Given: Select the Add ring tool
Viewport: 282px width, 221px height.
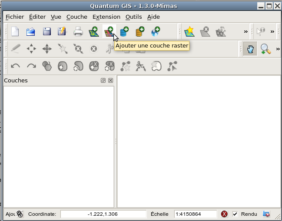Looking at the screenshot, I should tap(63, 66).
